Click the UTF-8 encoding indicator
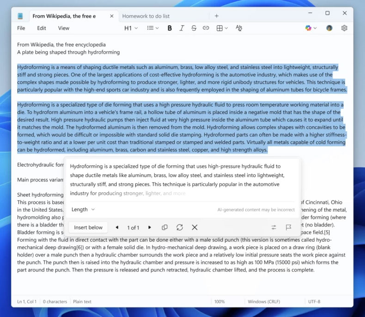This screenshot has width=365, height=317. click(x=314, y=302)
